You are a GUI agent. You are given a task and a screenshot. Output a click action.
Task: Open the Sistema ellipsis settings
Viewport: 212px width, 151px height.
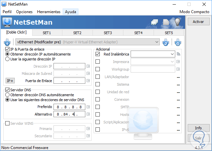pos(178,85)
